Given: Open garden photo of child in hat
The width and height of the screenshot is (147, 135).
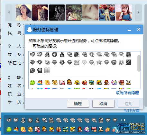Looking at the screenshot, I should 74,13.
